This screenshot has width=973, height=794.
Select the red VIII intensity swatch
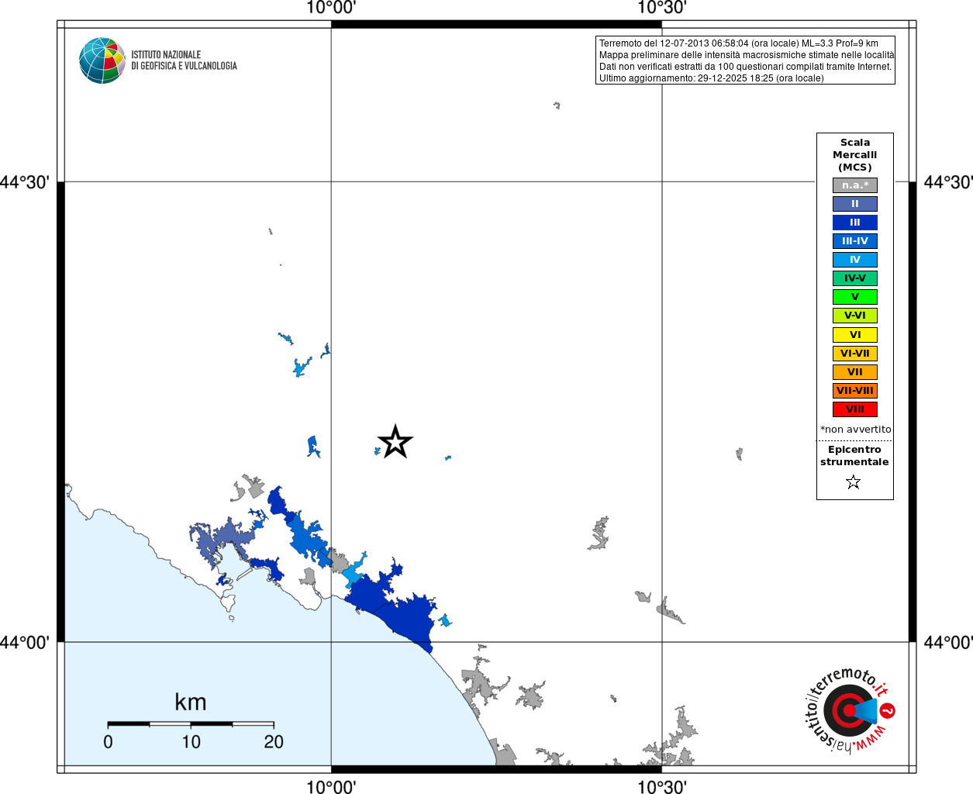pos(855,409)
